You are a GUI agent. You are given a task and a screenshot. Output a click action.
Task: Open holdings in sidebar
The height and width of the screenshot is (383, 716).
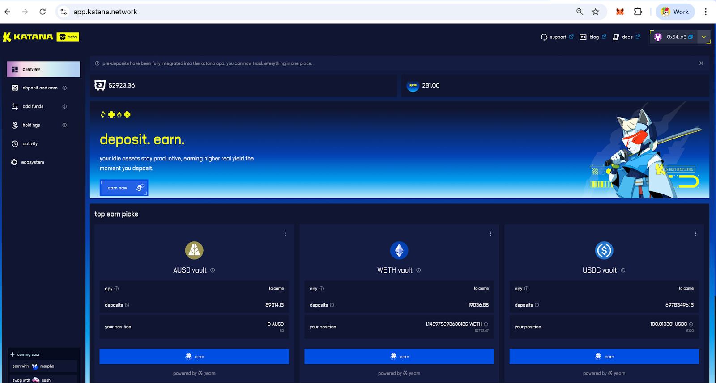click(31, 125)
